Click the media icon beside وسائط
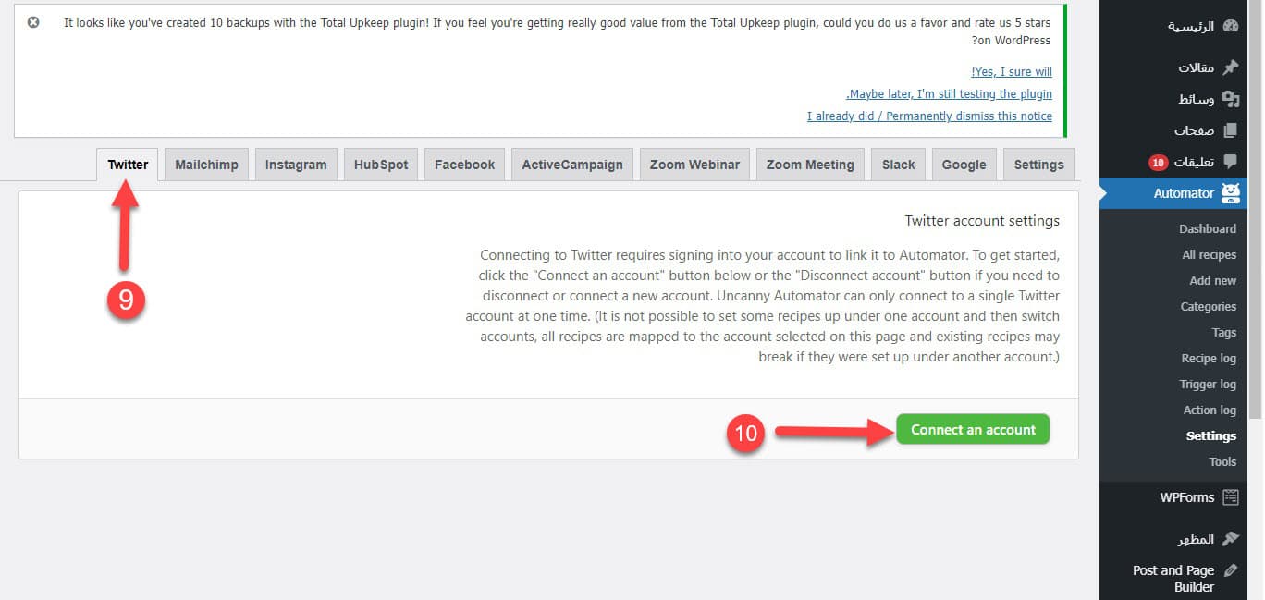The width and height of the screenshot is (1265, 600). coord(1230,99)
